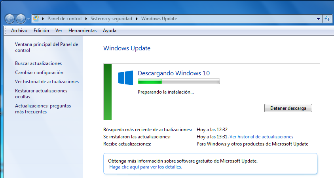The image size is (334, 178).
Task: Click the Windows 10 download progress bar
Action: [x=178, y=82]
